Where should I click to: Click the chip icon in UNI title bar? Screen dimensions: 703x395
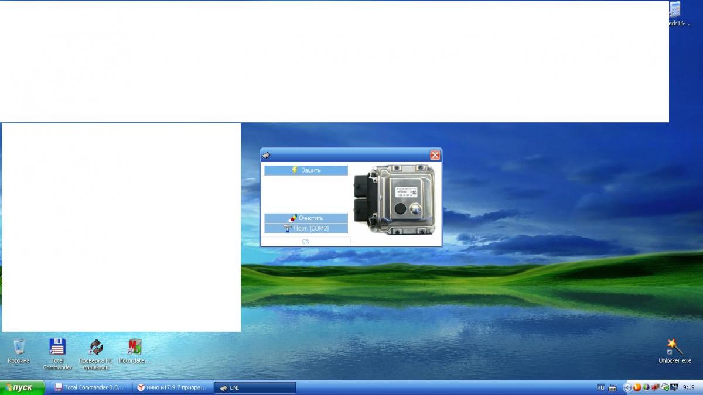(x=267, y=156)
